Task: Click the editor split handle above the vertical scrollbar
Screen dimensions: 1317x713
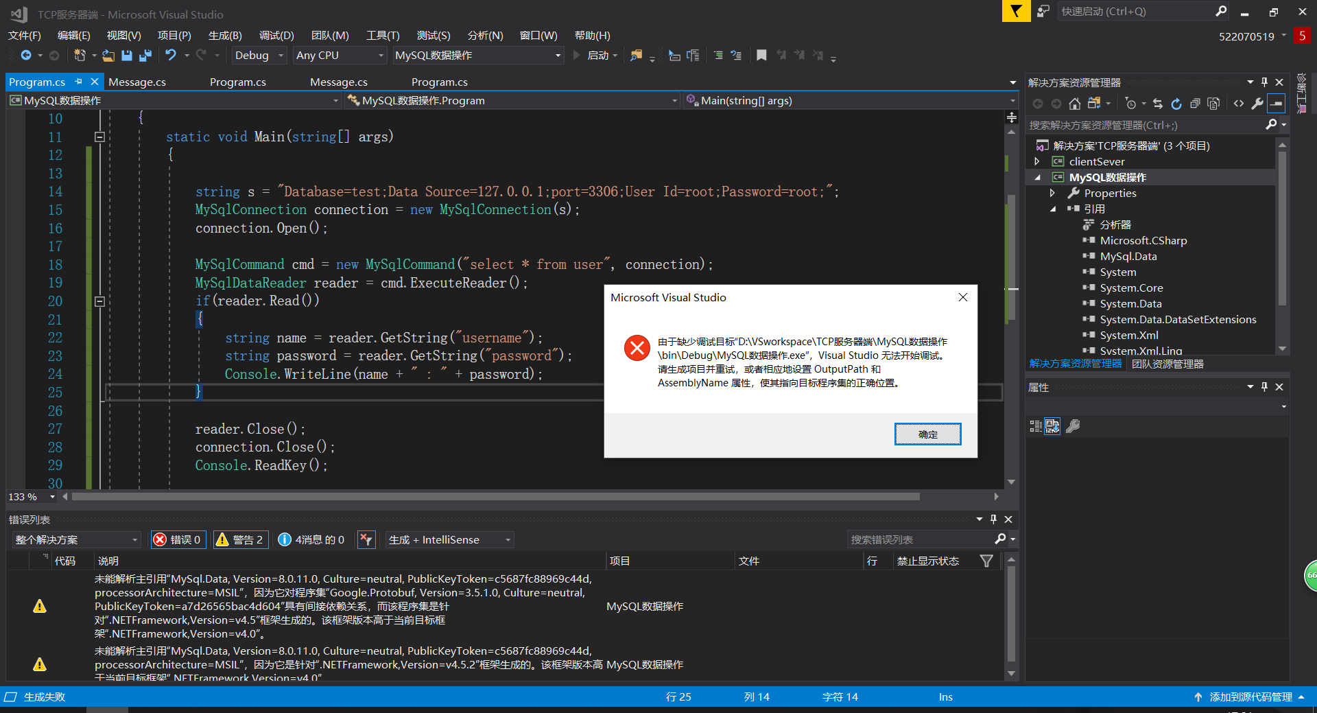Action: [1012, 118]
